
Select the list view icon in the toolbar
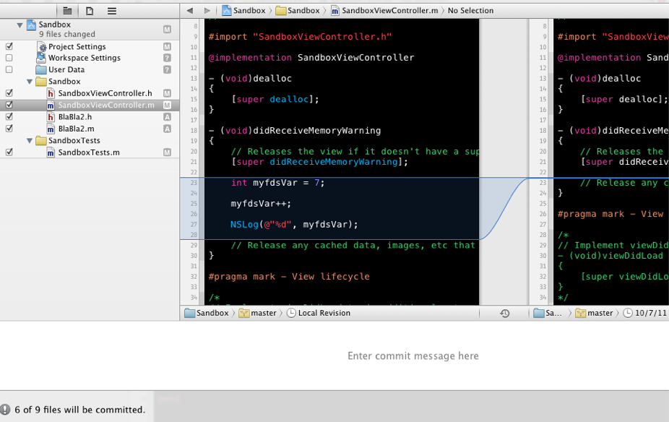(113, 10)
